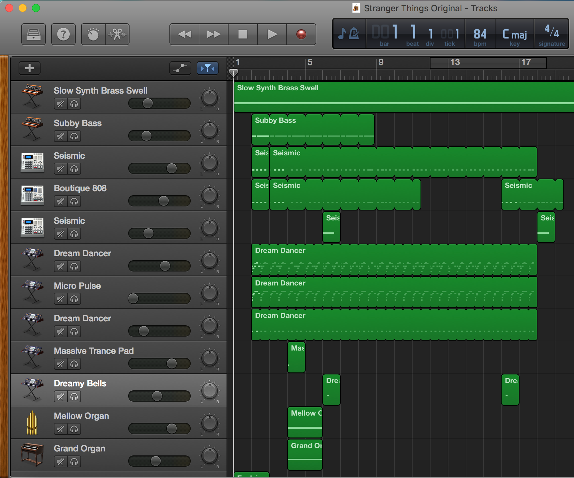
Task: Click the Subby Bass pan knob
Action: 210,130
